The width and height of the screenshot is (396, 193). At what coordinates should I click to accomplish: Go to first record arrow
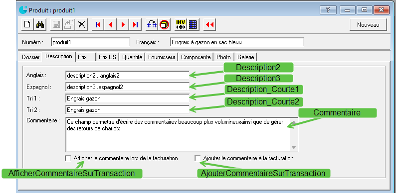pos(98,24)
